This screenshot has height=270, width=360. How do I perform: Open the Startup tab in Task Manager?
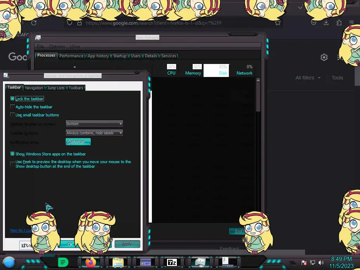(x=120, y=56)
